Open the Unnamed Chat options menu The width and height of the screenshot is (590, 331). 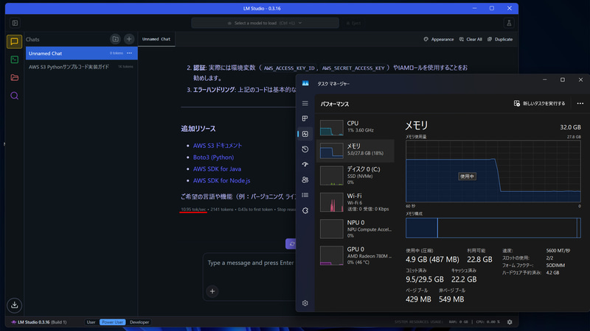coord(130,53)
